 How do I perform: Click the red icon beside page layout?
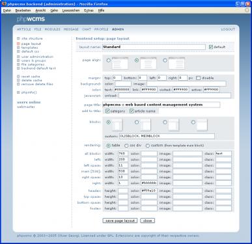tap(18, 44)
